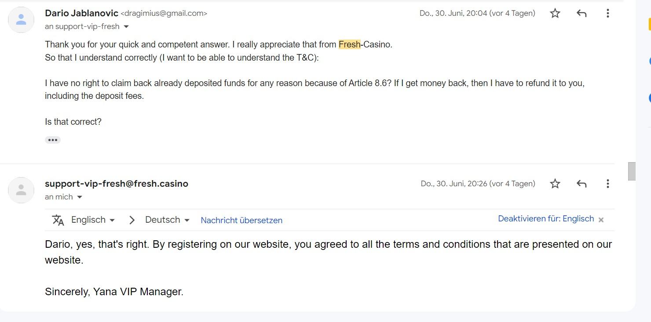Open target language dropdown 'Deutsch'

coord(167,220)
